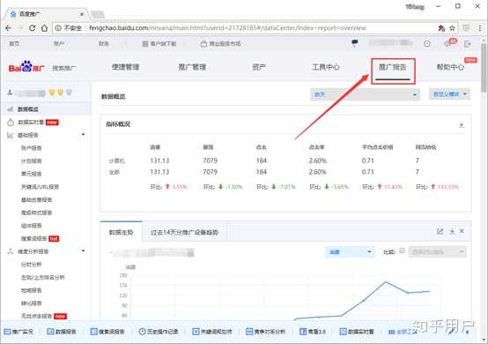Close the trend chart panel with the X
The height and width of the screenshot is (344, 488).
pyautogui.click(x=462, y=231)
